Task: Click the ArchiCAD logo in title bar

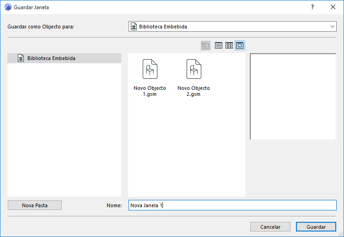Action: tap(8, 7)
